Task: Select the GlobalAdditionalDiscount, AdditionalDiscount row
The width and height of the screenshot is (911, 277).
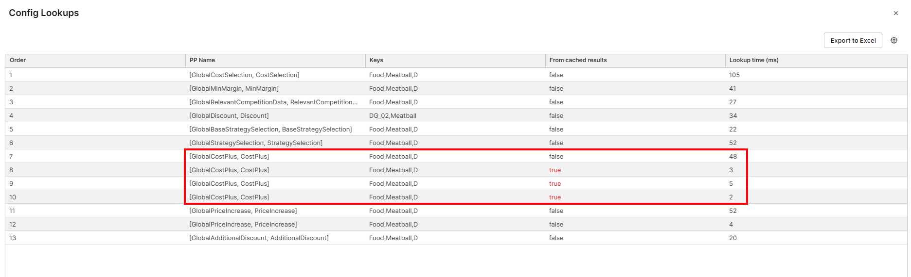Action: [259, 238]
